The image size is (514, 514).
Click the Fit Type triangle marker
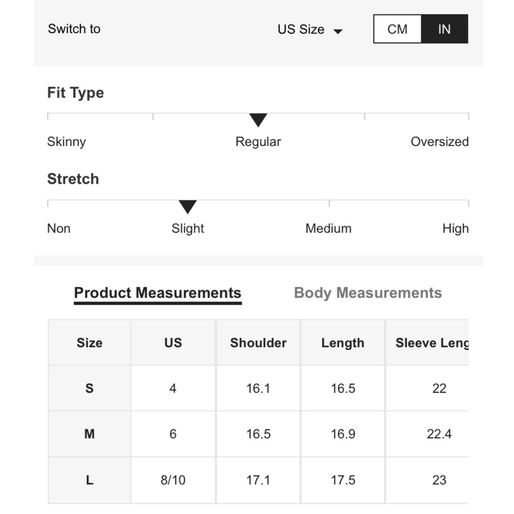[258, 120]
